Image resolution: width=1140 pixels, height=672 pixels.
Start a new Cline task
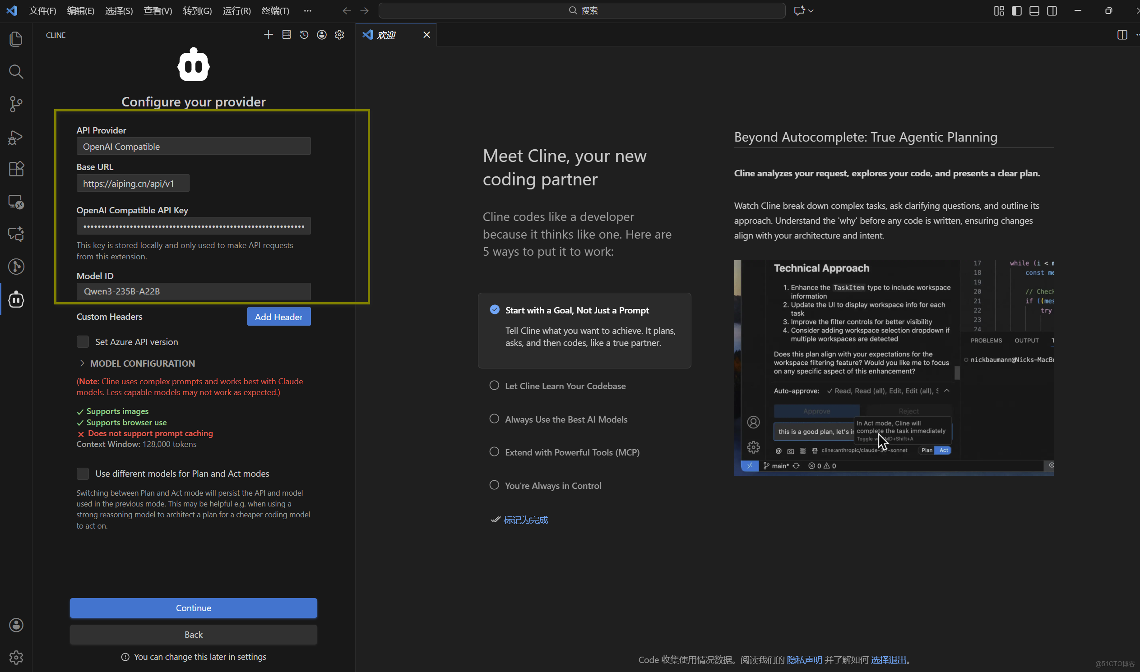268,35
